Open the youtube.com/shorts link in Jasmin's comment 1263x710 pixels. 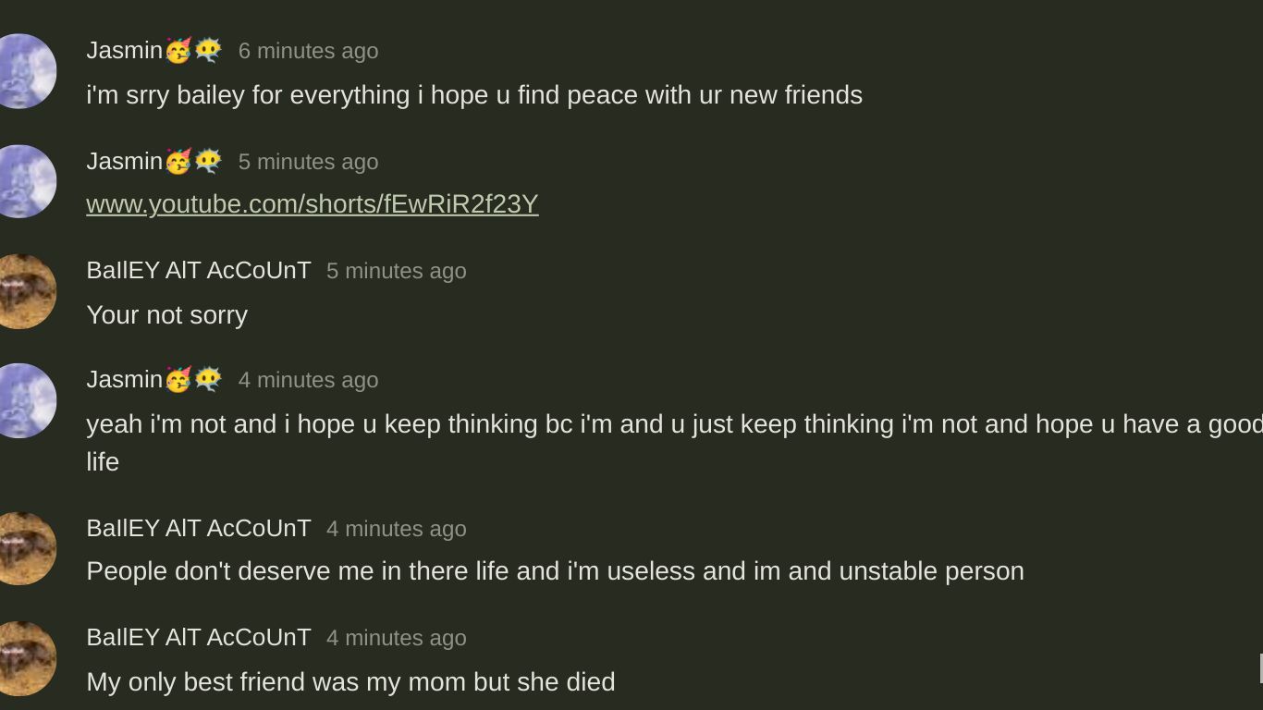point(312,204)
